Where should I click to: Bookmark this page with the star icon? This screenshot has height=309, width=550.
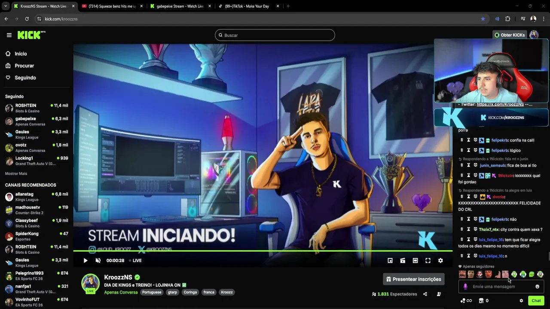coord(483,19)
